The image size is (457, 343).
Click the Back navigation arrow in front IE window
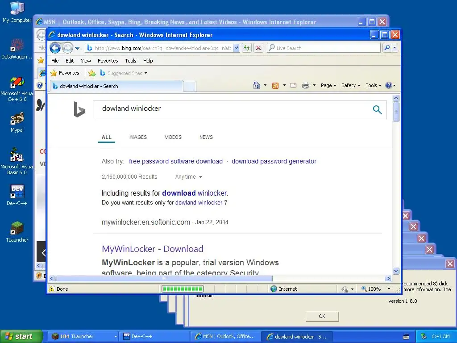pos(55,48)
